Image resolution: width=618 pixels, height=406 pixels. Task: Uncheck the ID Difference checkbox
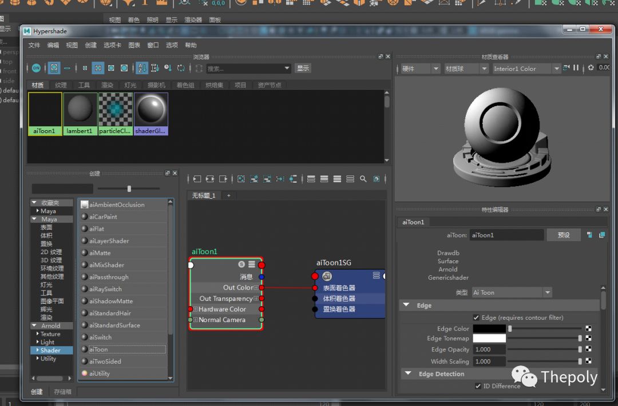478,386
